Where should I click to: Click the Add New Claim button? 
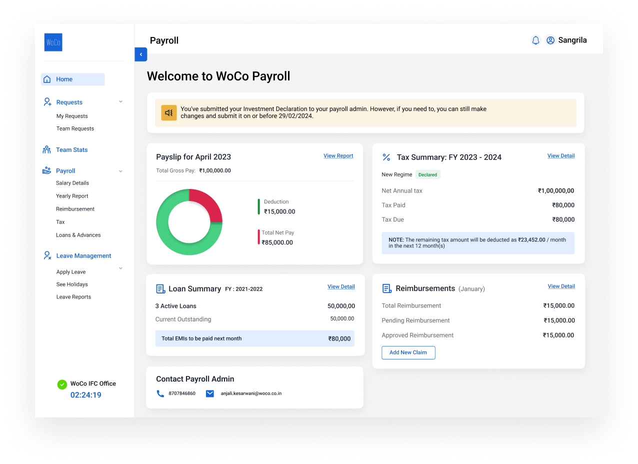[408, 352]
